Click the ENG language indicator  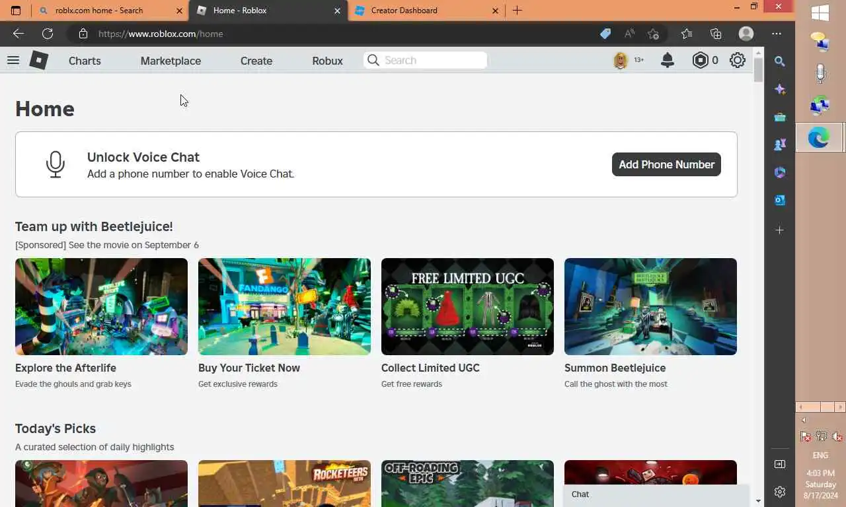pos(820,456)
